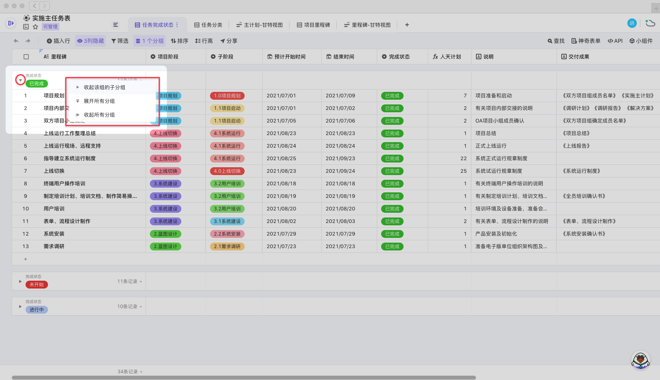Viewport: 660px width, 380px height.
Task: Toggle the 3列隐藏 hidden columns control
Action: 90,41
